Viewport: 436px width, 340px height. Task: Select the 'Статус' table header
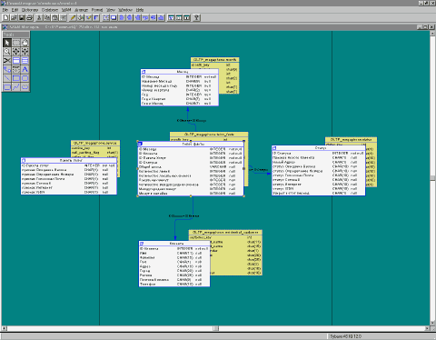[x=319, y=148]
